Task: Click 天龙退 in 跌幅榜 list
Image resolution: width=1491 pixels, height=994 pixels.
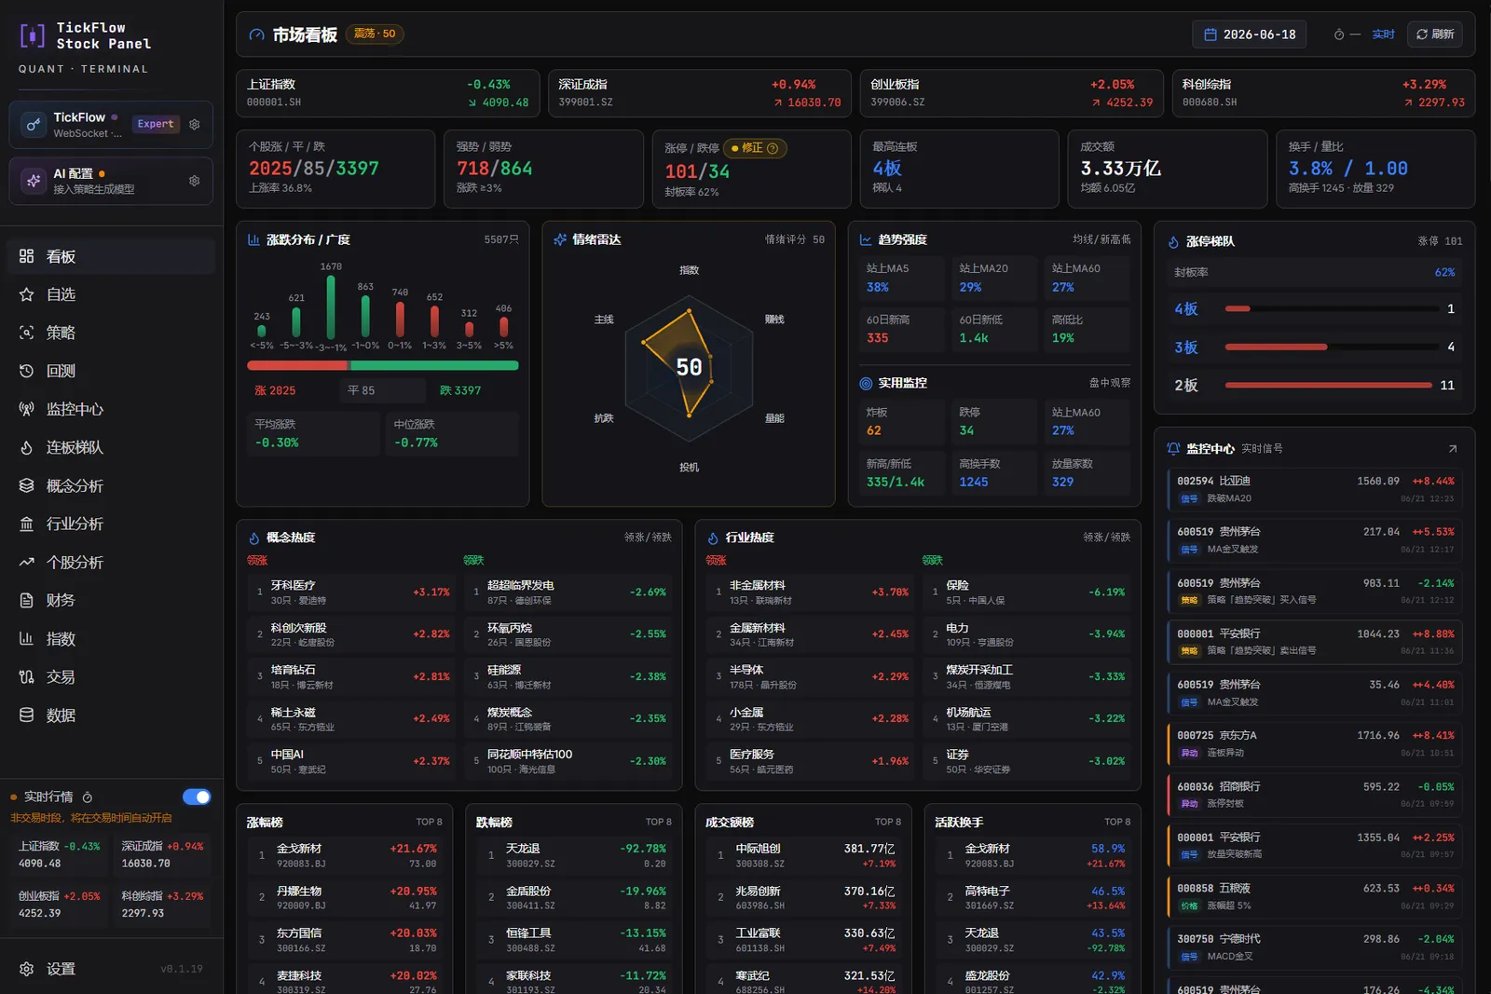Action: pyautogui.click(x=573, y=855)
